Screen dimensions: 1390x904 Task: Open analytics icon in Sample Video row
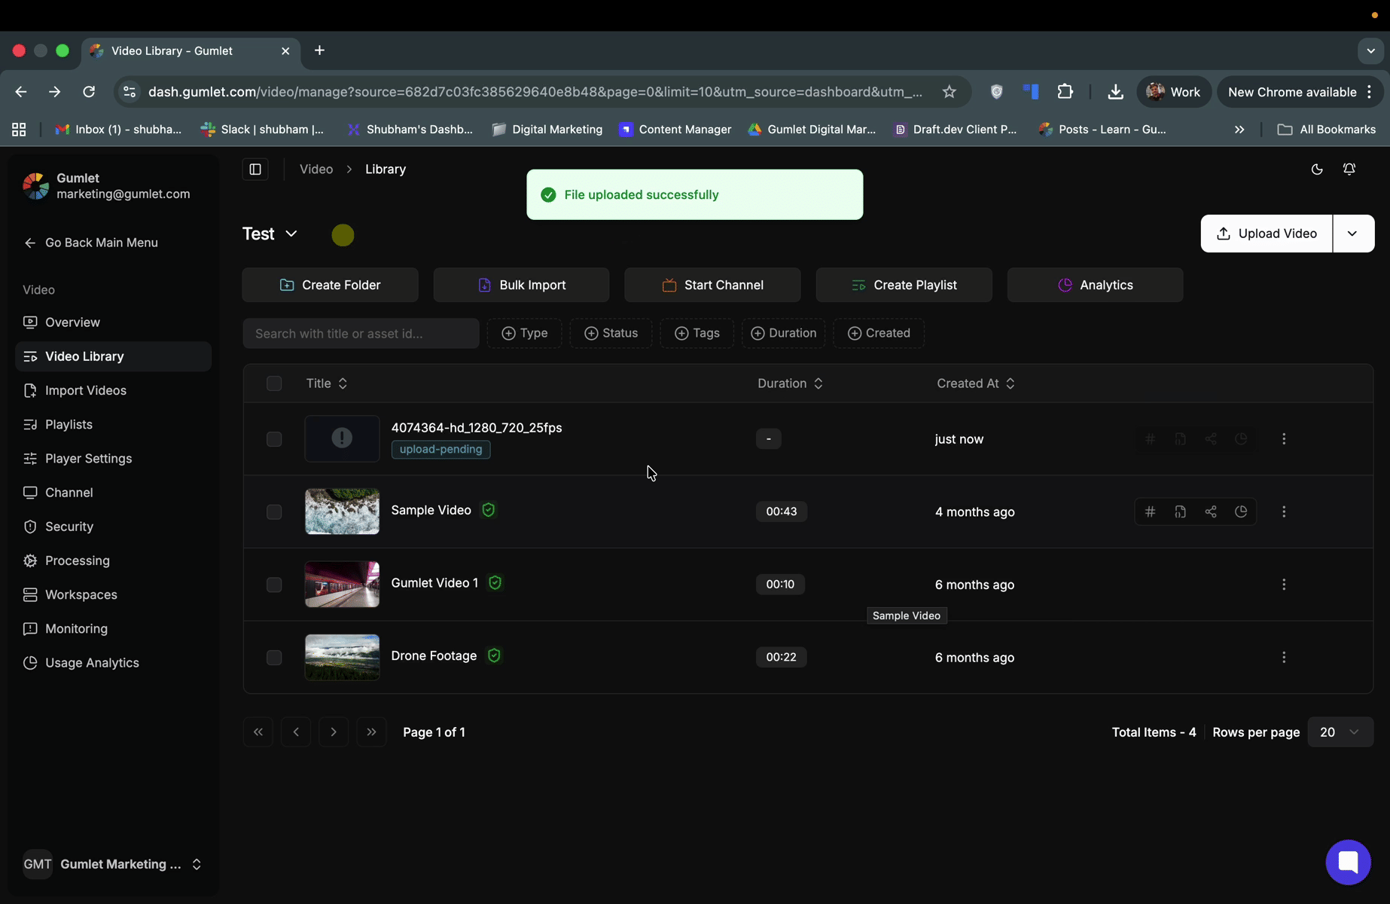click(1241, 512)
